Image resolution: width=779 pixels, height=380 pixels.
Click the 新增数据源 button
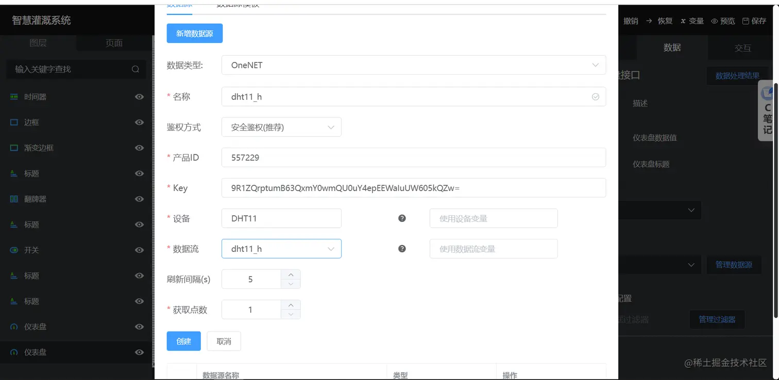point(194,33)
